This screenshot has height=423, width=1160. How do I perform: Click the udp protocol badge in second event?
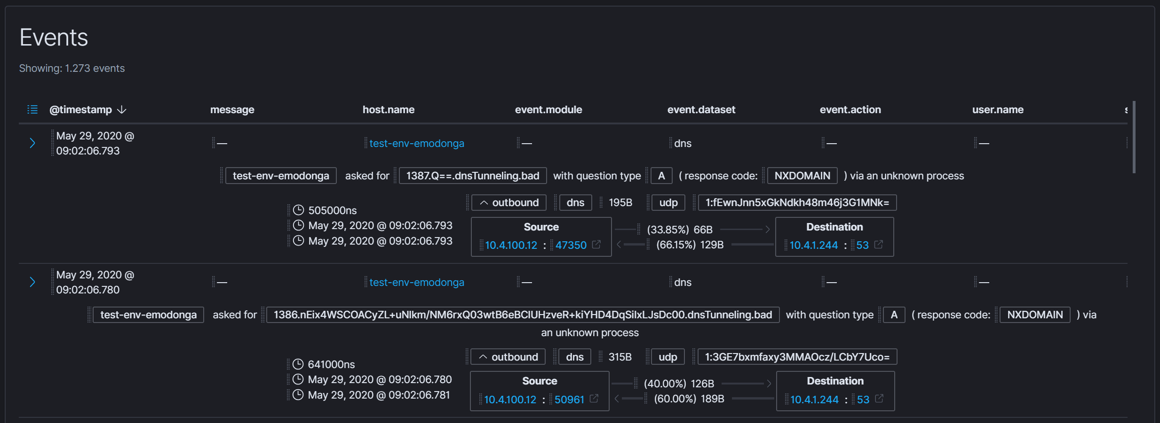[667, 357]
